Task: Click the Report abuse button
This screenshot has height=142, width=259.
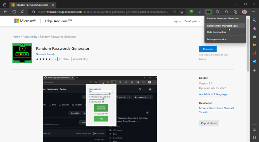Action: tap(209, 123)
